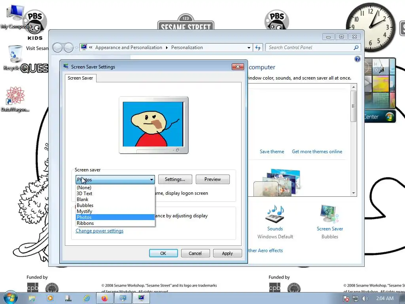Image resolution: width=405 pixels, height=304 pixels.
Task: Open screen saver Settings button
Action: tap(175, 179)
